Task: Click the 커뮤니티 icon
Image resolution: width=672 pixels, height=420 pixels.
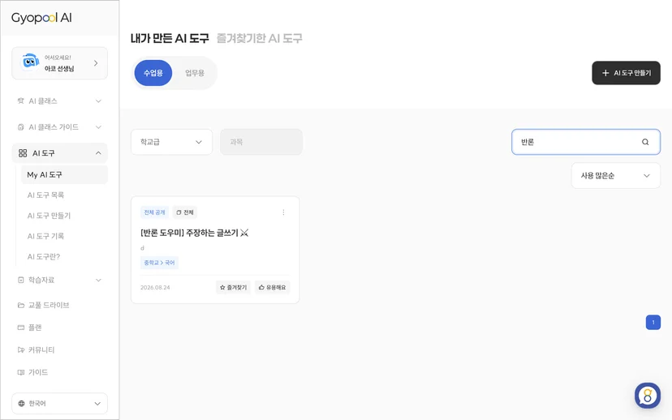Action: (20, 349)
